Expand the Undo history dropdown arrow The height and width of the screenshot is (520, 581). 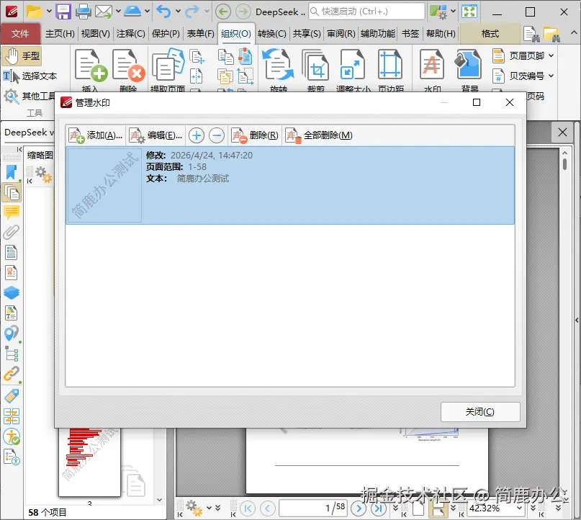(179, 12)
